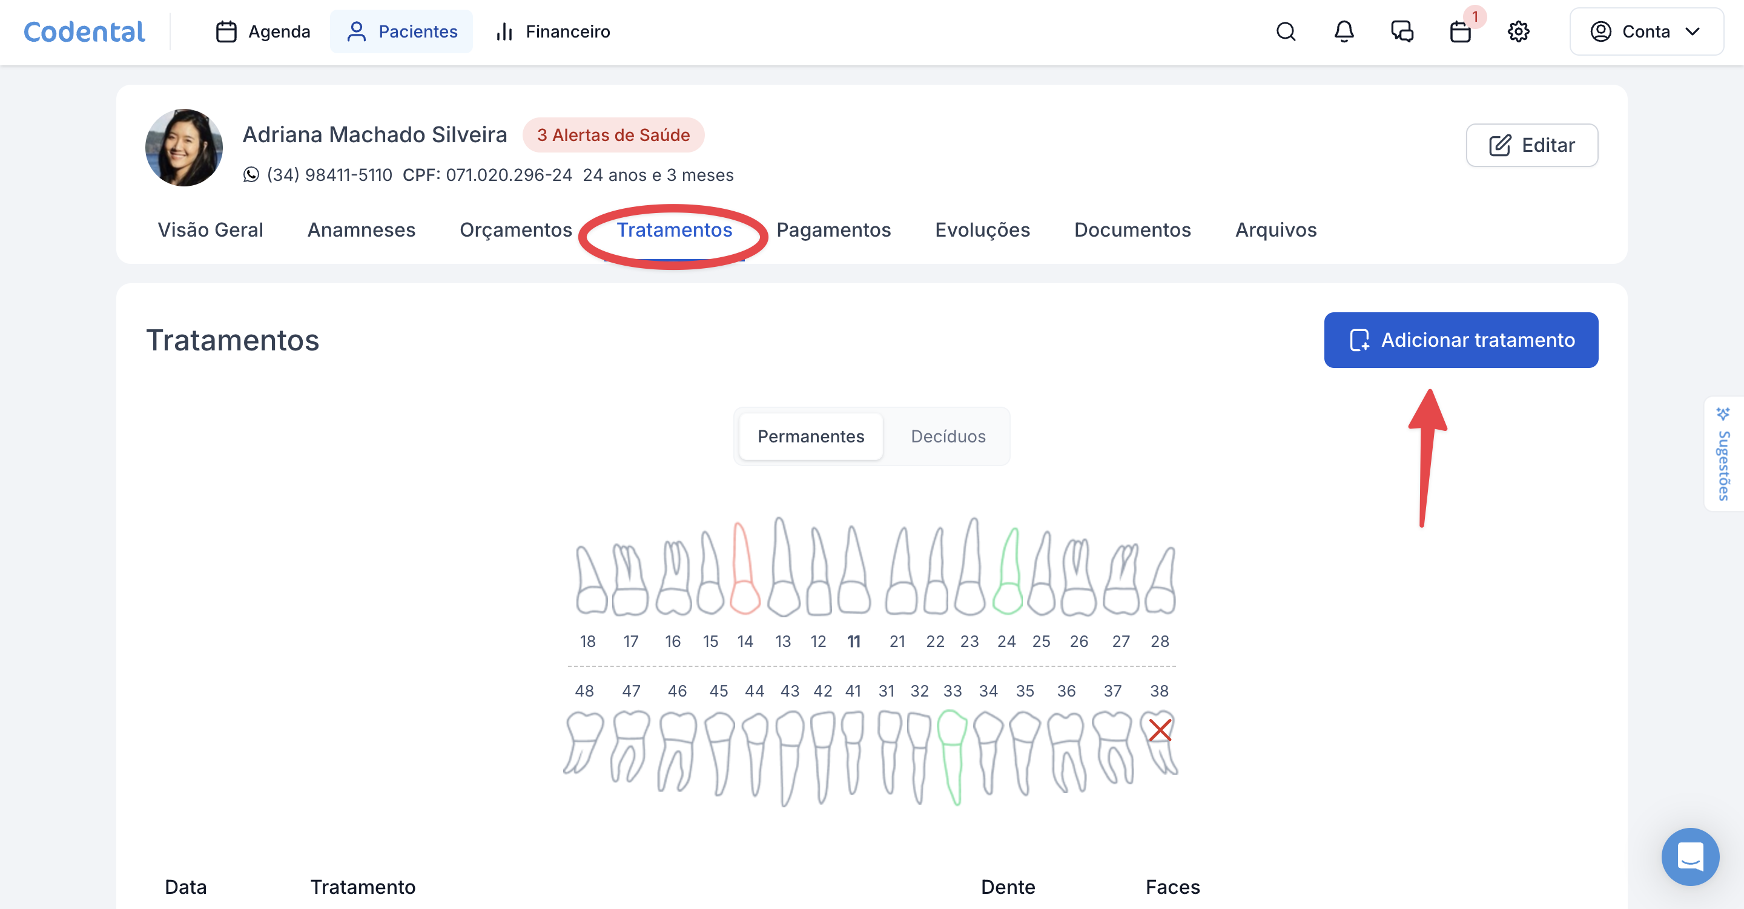Viewport: 1744px width, 909px height.
Task: Select green highlighted tooth 24
Action: click(1008, 576)
